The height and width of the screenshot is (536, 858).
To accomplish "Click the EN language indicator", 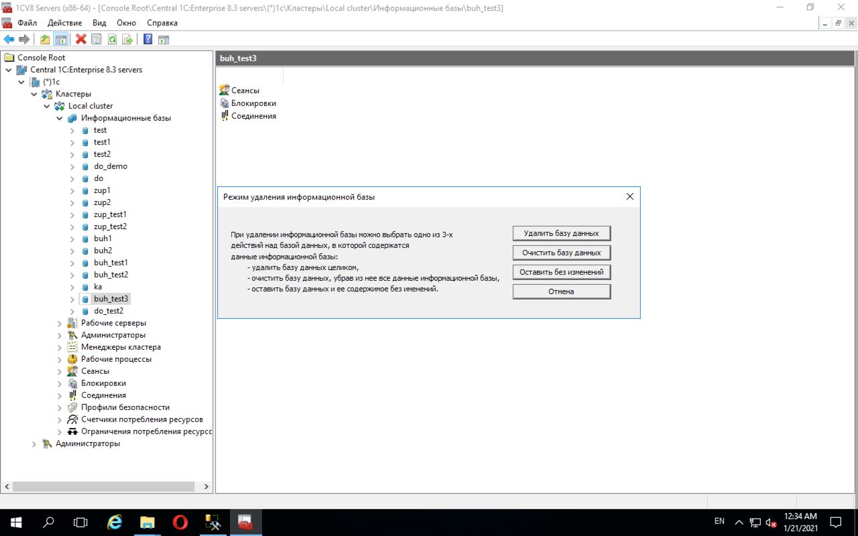I will [x=719, y=521].
